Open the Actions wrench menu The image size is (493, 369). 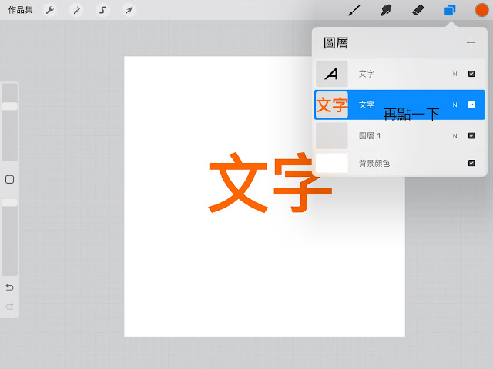(x=50, y=10)
